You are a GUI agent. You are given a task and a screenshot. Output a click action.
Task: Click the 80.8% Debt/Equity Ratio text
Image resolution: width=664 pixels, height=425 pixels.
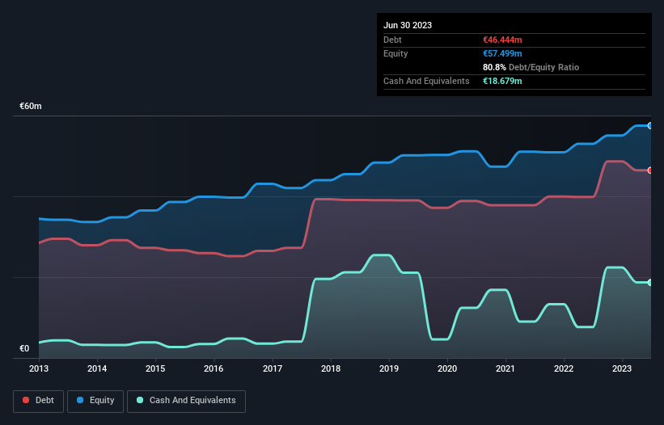[531, 67]
